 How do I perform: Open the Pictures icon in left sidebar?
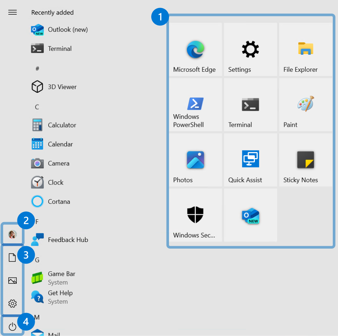[13, 281]
